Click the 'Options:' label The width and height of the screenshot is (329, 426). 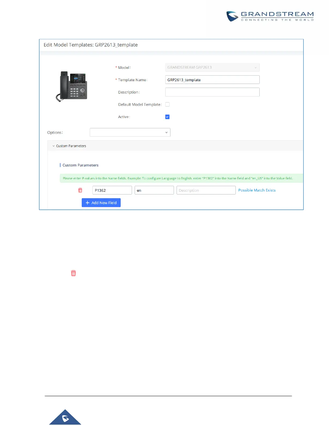(55, 132)
